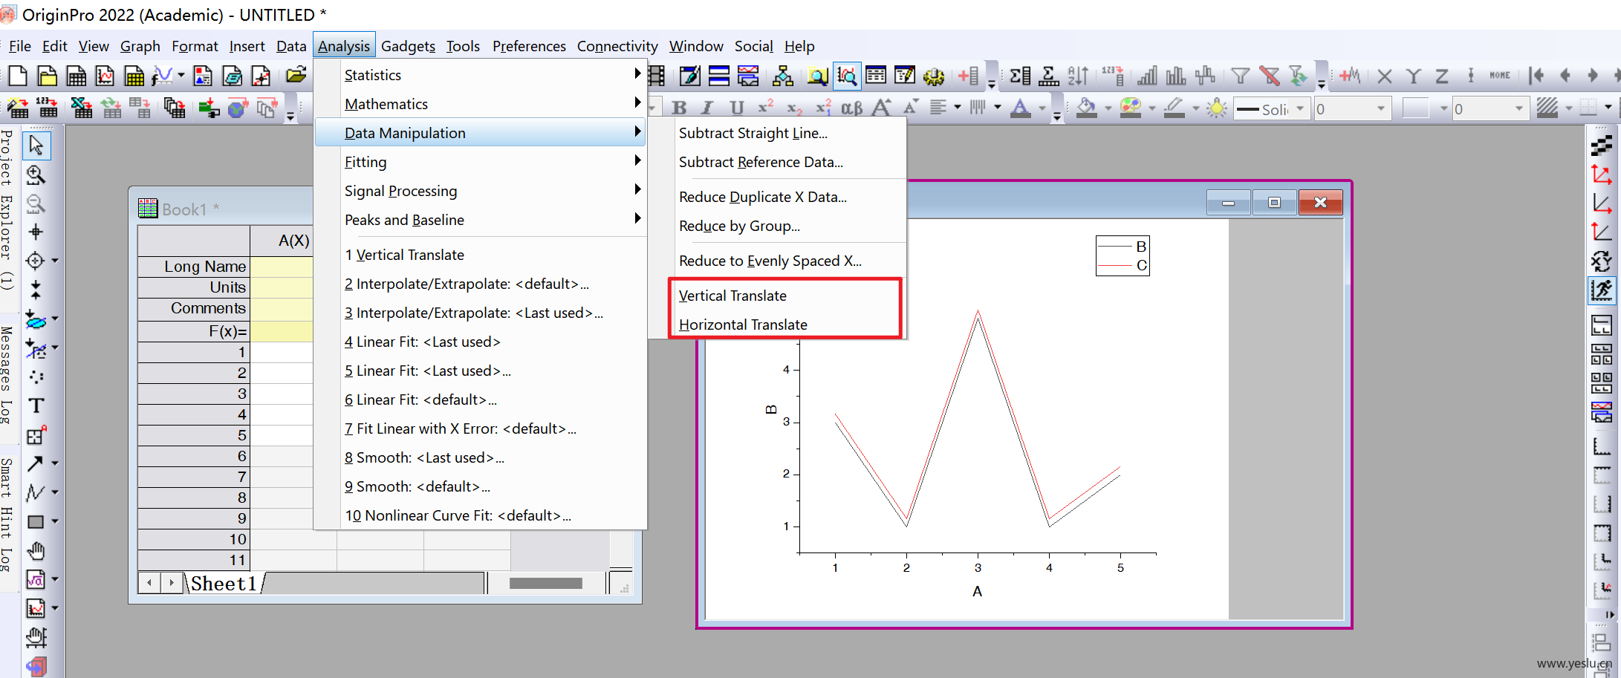Set column as Z designation

[x=1443, y=75]
